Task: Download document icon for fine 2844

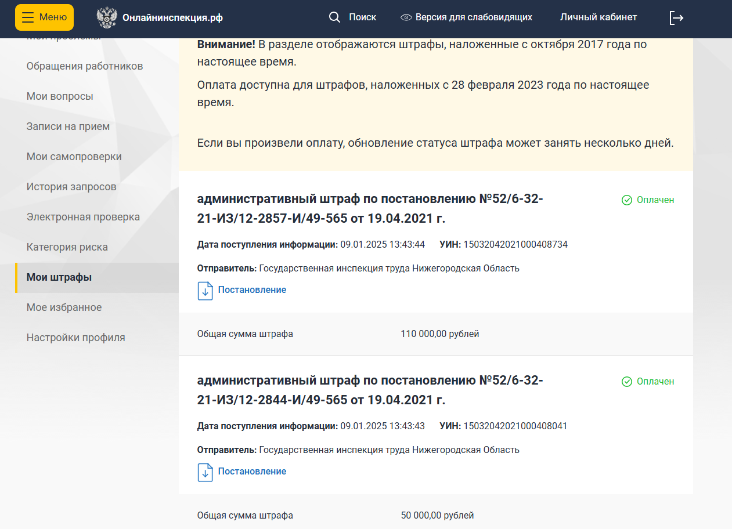Action: coord(205,472)
